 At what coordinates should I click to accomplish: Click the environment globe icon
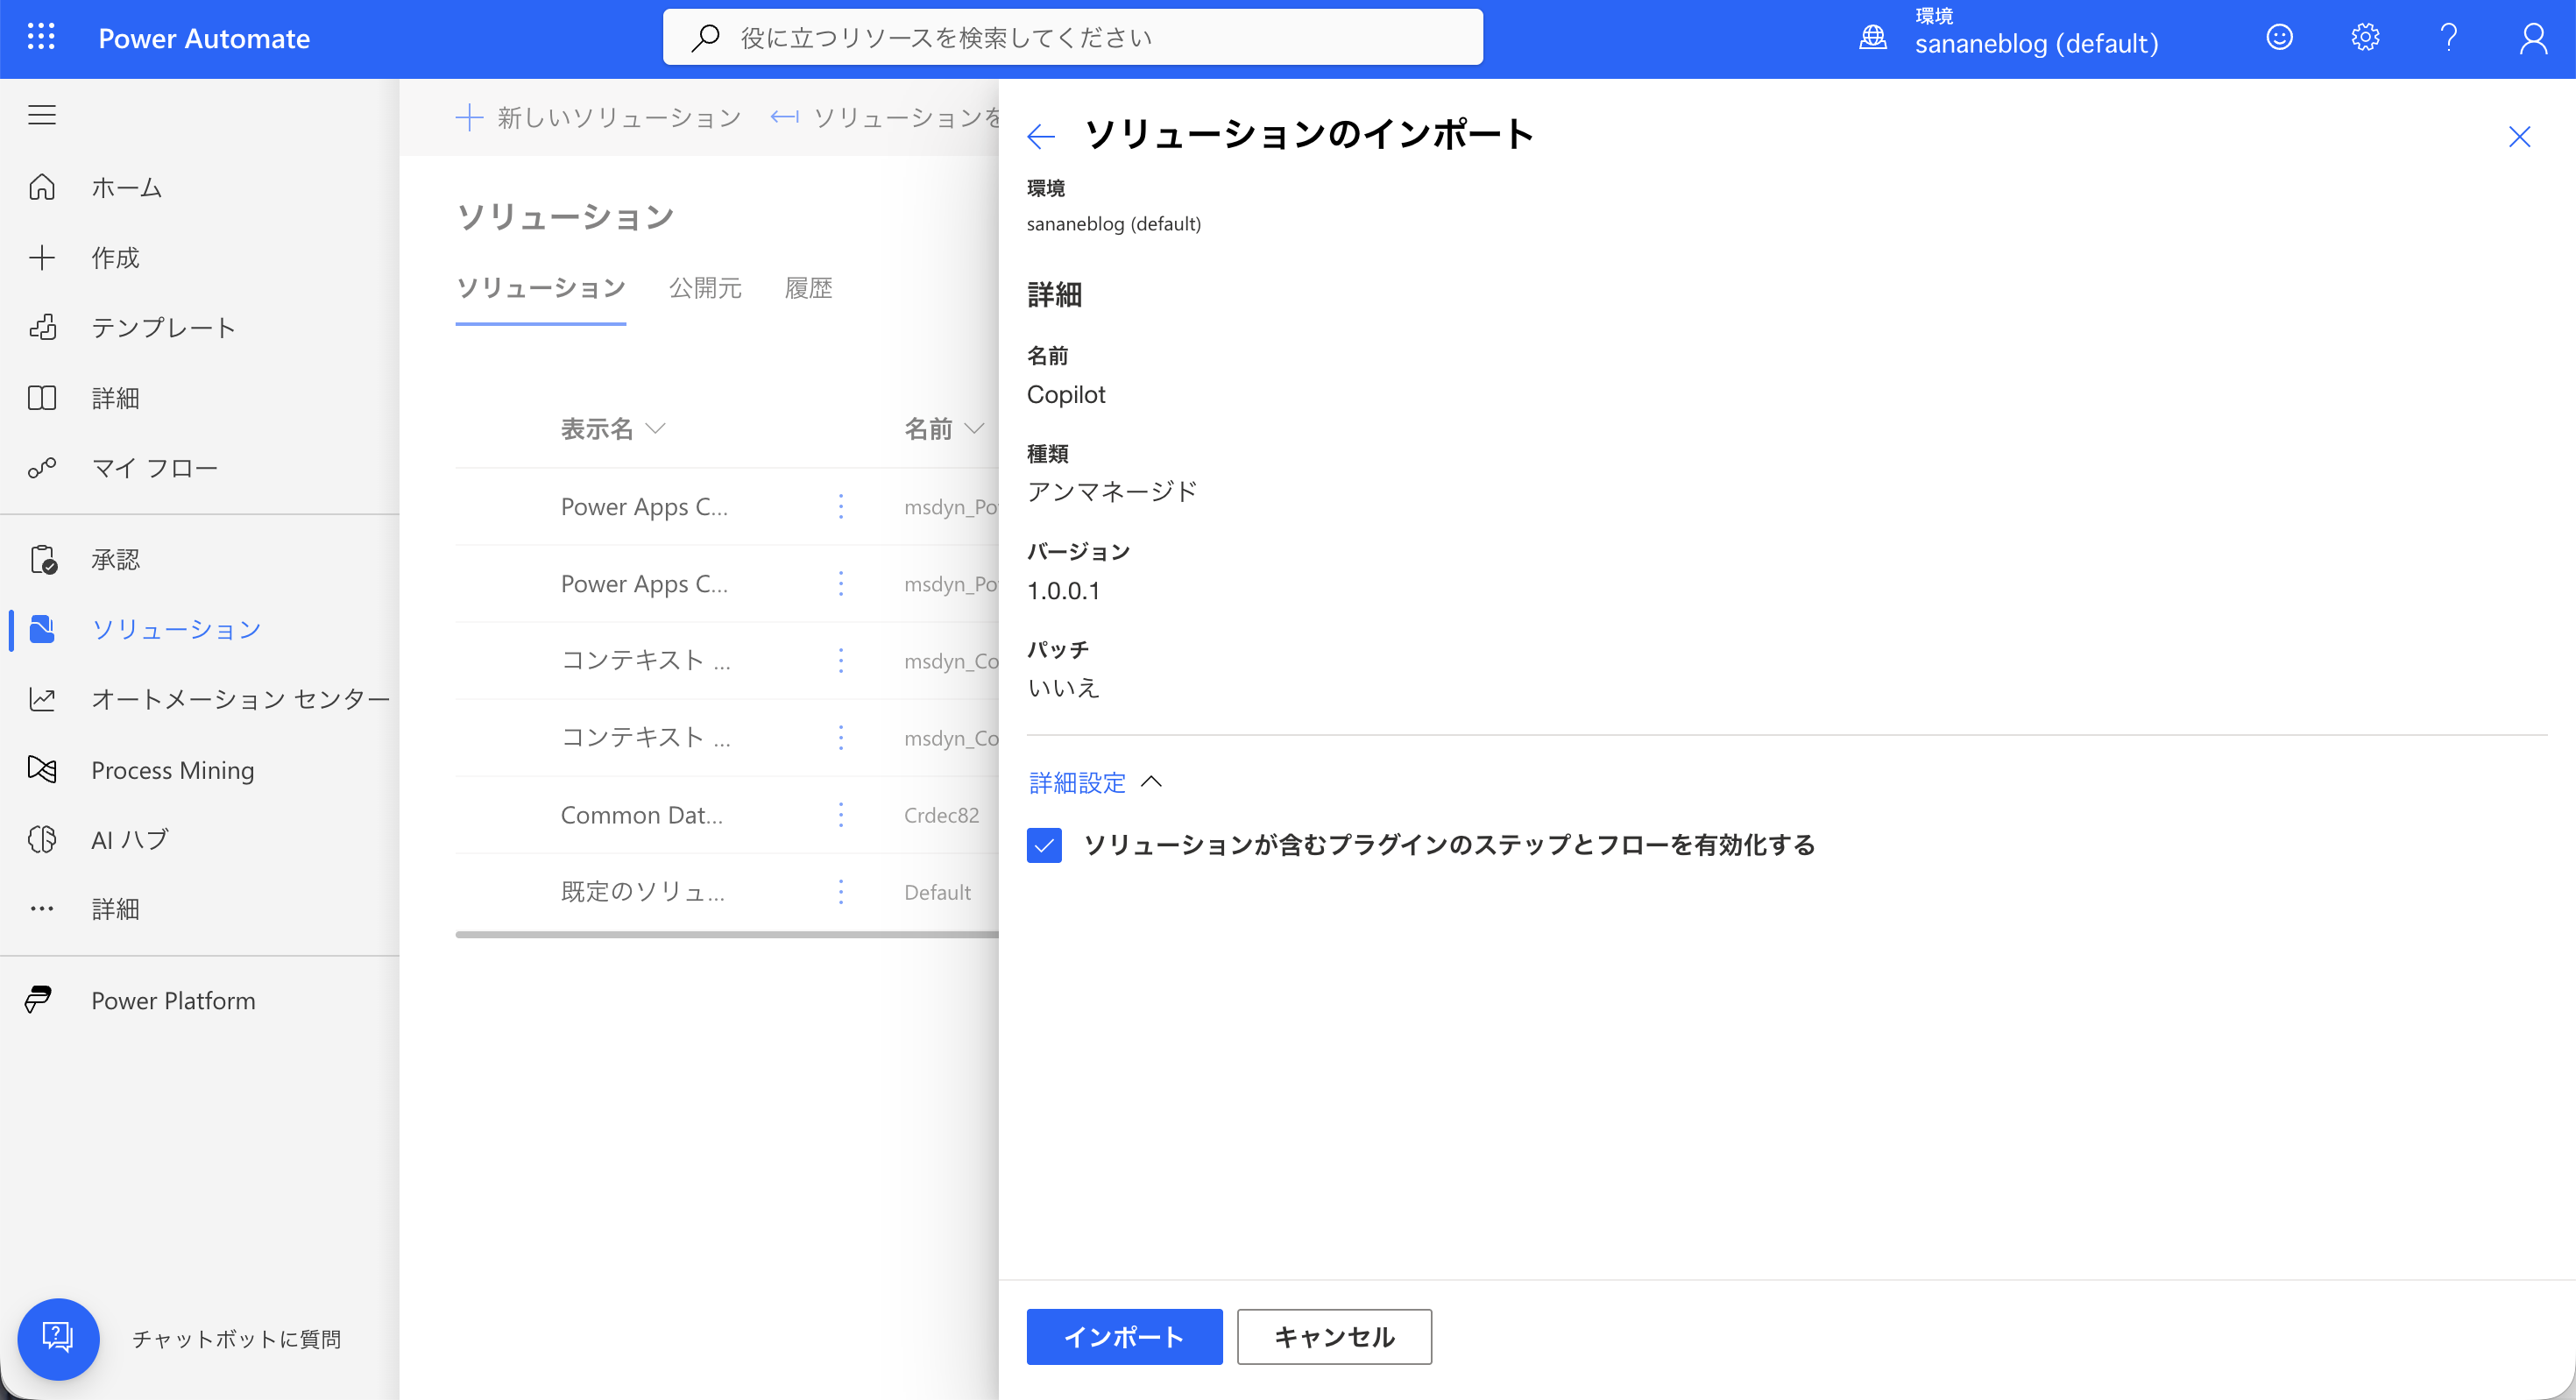(1873, 38)
